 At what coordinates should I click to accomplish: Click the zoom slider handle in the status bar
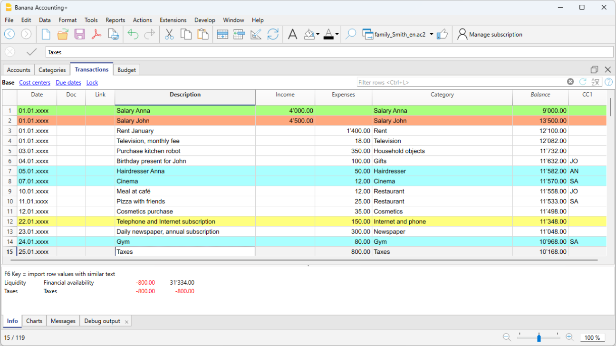click(x=539, y=337)
